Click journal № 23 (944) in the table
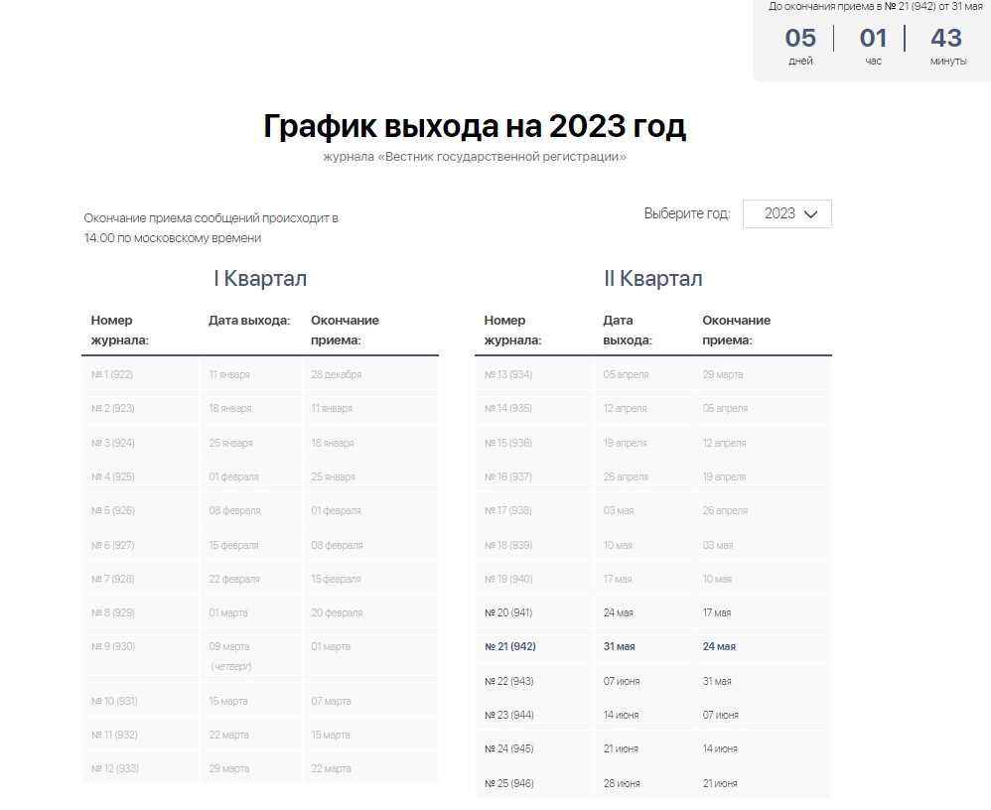The width and height of the screenshot is (991, 810). pos(508,715)
